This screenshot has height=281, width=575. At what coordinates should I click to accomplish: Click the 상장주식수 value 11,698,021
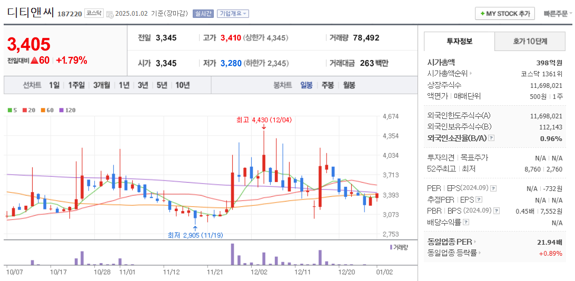(x=546, y=85)
